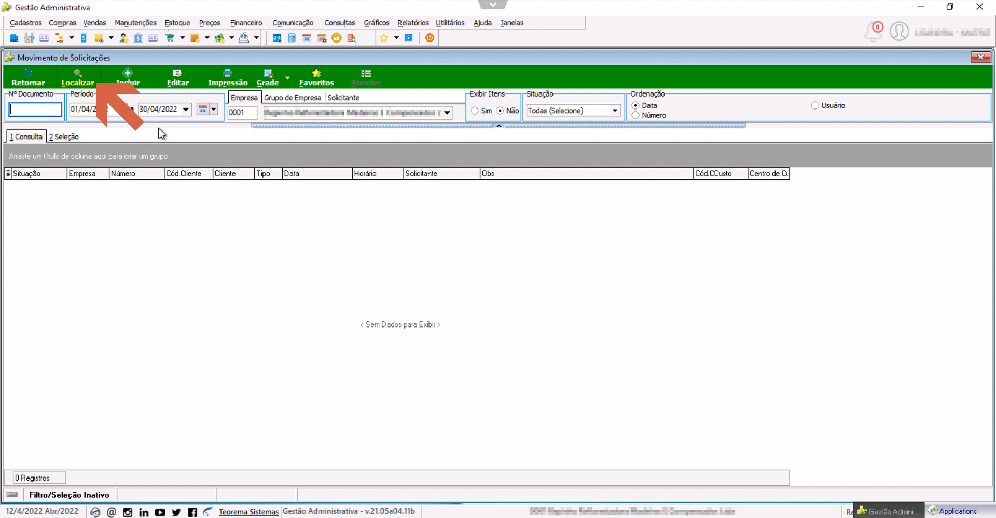996x518 pixels.
Task: Select the Sim radio in Exibir Itens
Action: (475, 111)
